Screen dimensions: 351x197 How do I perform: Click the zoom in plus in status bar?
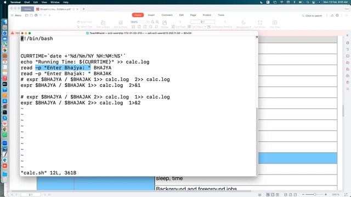click(326, 195)
